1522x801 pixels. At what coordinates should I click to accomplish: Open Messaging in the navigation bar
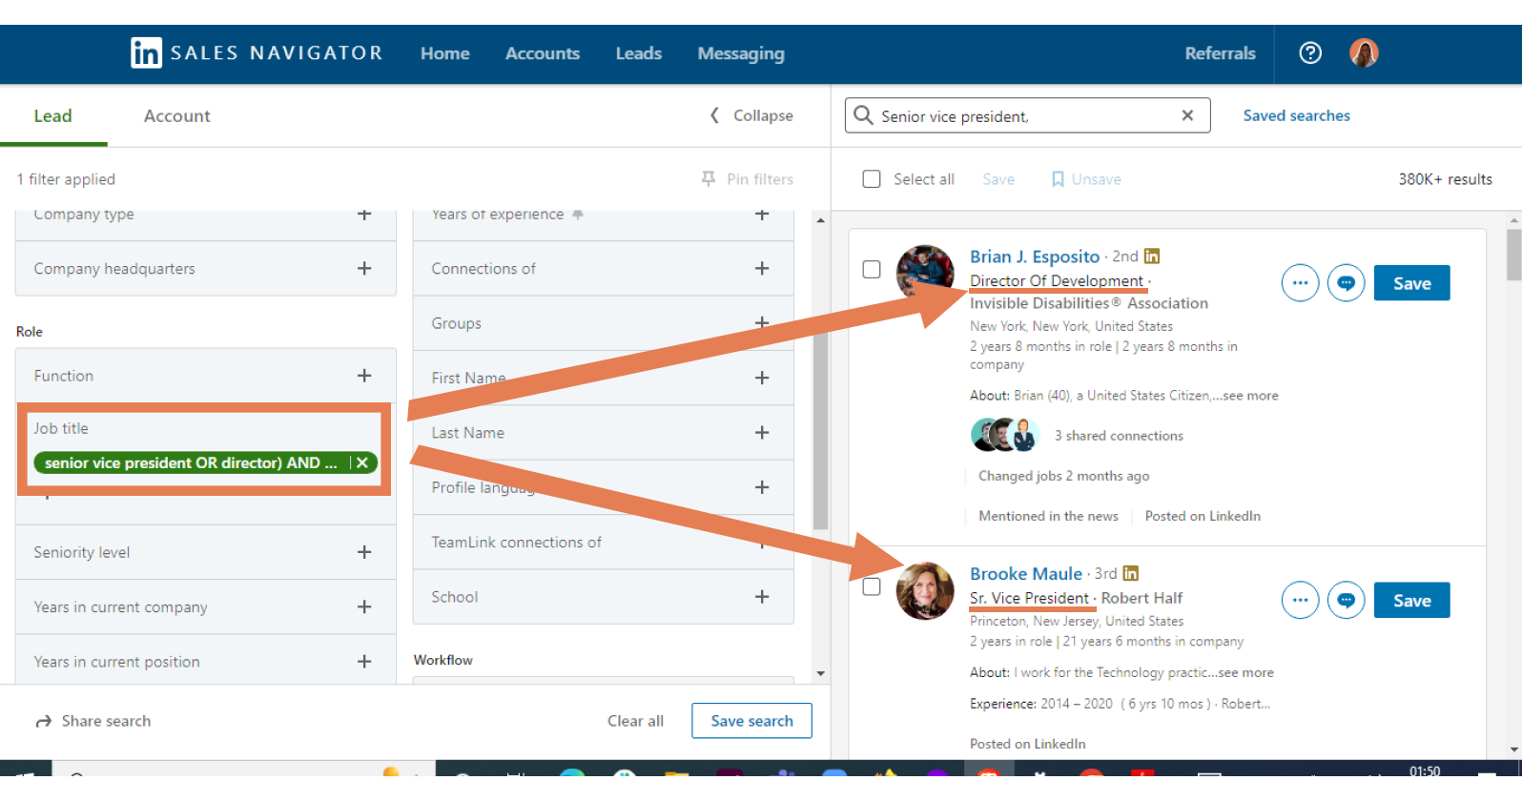(741, 53)
